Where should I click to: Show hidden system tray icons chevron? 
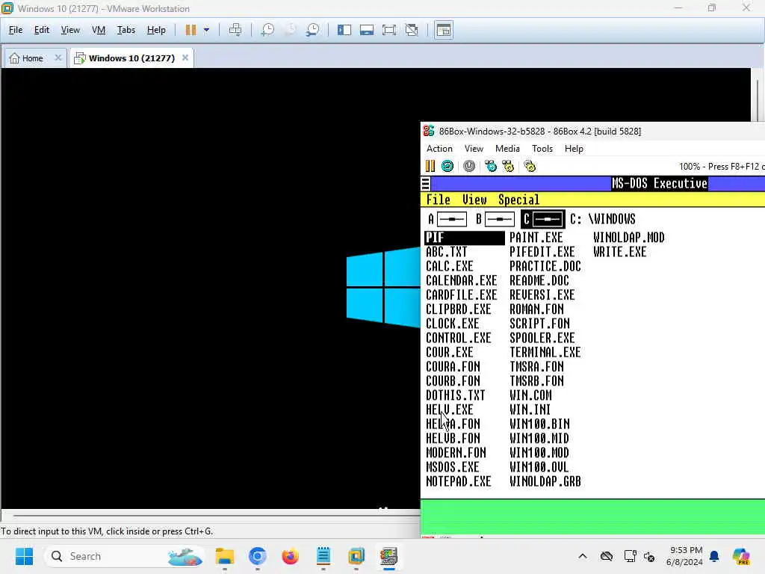point(583,556)
